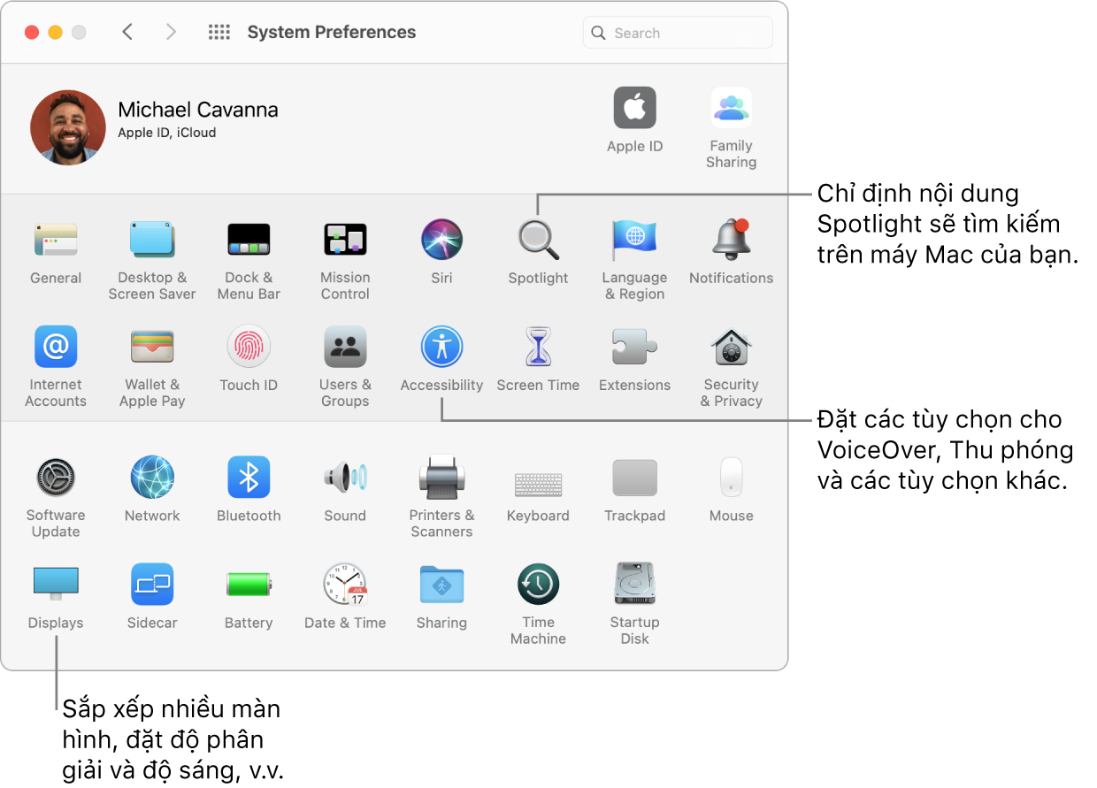Open Software Update pane

[56, 478]
